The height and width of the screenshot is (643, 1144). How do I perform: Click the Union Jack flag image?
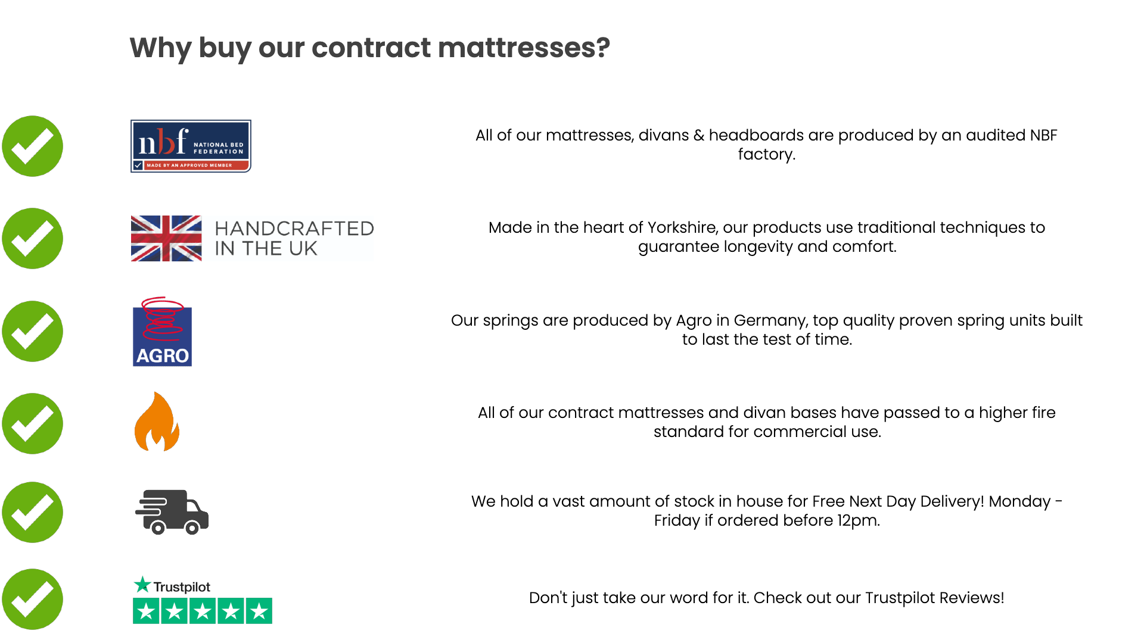pyautogui.click(x=166, y=238)
